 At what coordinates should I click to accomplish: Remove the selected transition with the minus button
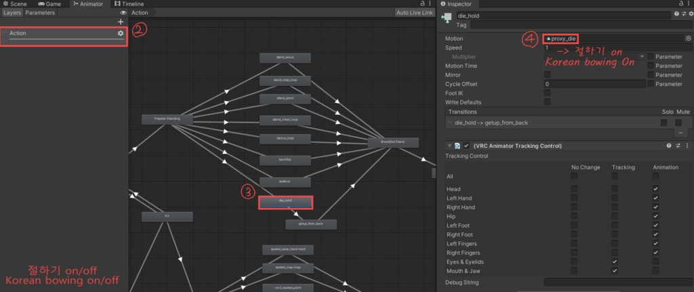pos(680,133)
